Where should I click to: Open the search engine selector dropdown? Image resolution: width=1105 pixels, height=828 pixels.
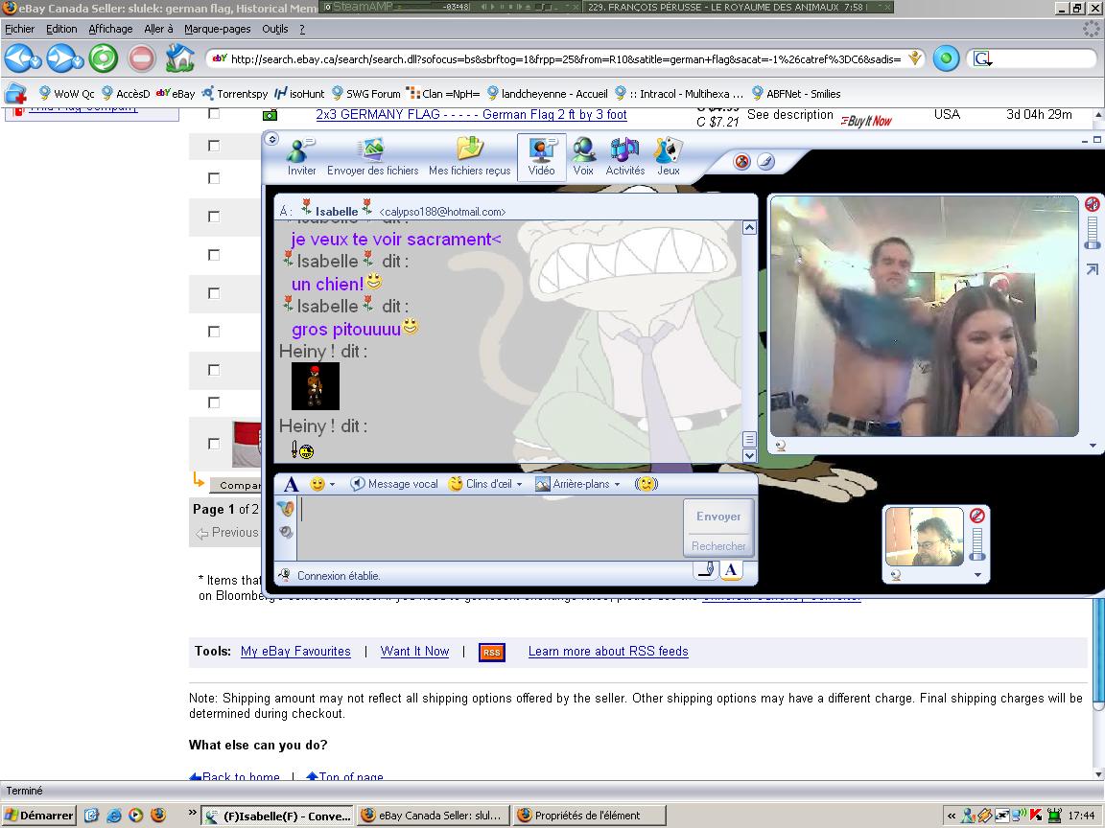click(983, 59)
